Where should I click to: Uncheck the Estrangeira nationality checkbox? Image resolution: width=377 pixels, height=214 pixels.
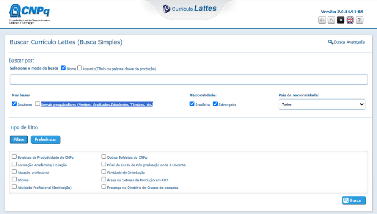click(x=215, y=104)
